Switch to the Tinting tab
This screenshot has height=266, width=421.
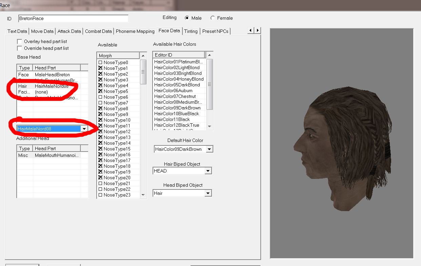tap(191, 31)
